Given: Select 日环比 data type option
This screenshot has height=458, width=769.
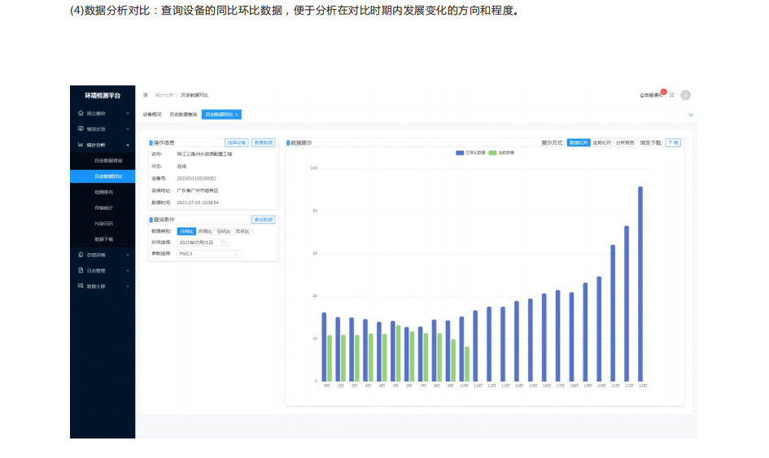Looking at the screenshot, I should coord(224,232).
